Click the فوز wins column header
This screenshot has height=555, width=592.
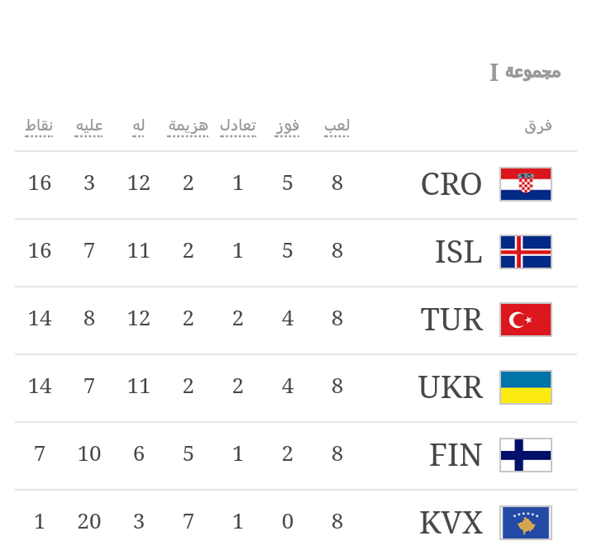click(287, 126)
